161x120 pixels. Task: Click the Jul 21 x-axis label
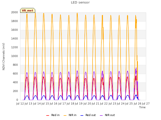(x=96, y=103)
